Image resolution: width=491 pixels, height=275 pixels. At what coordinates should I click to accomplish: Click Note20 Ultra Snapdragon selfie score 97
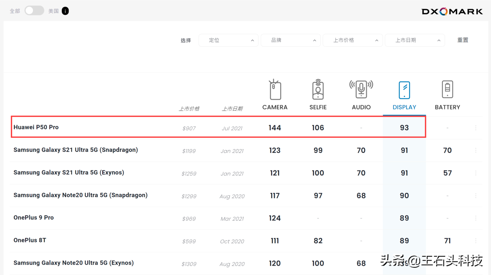click(x=318, y=196)
